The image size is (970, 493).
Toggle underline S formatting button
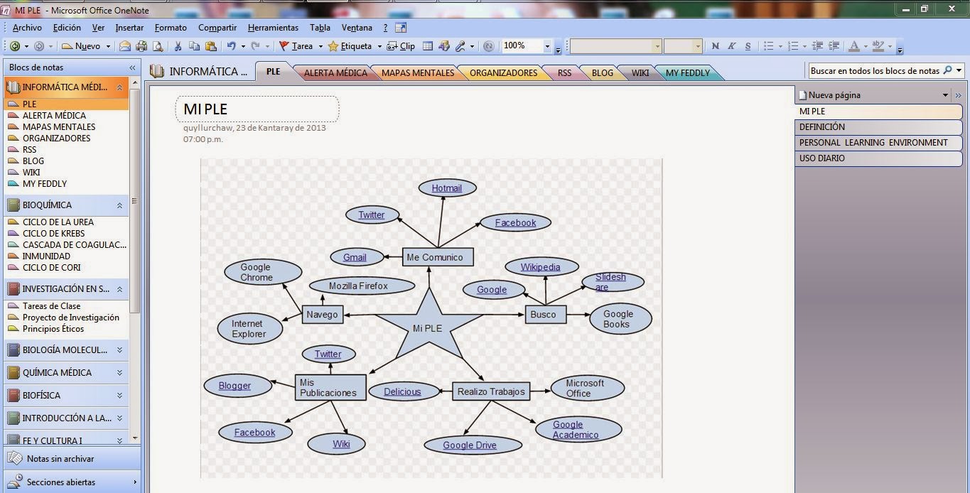pos(748,46)
